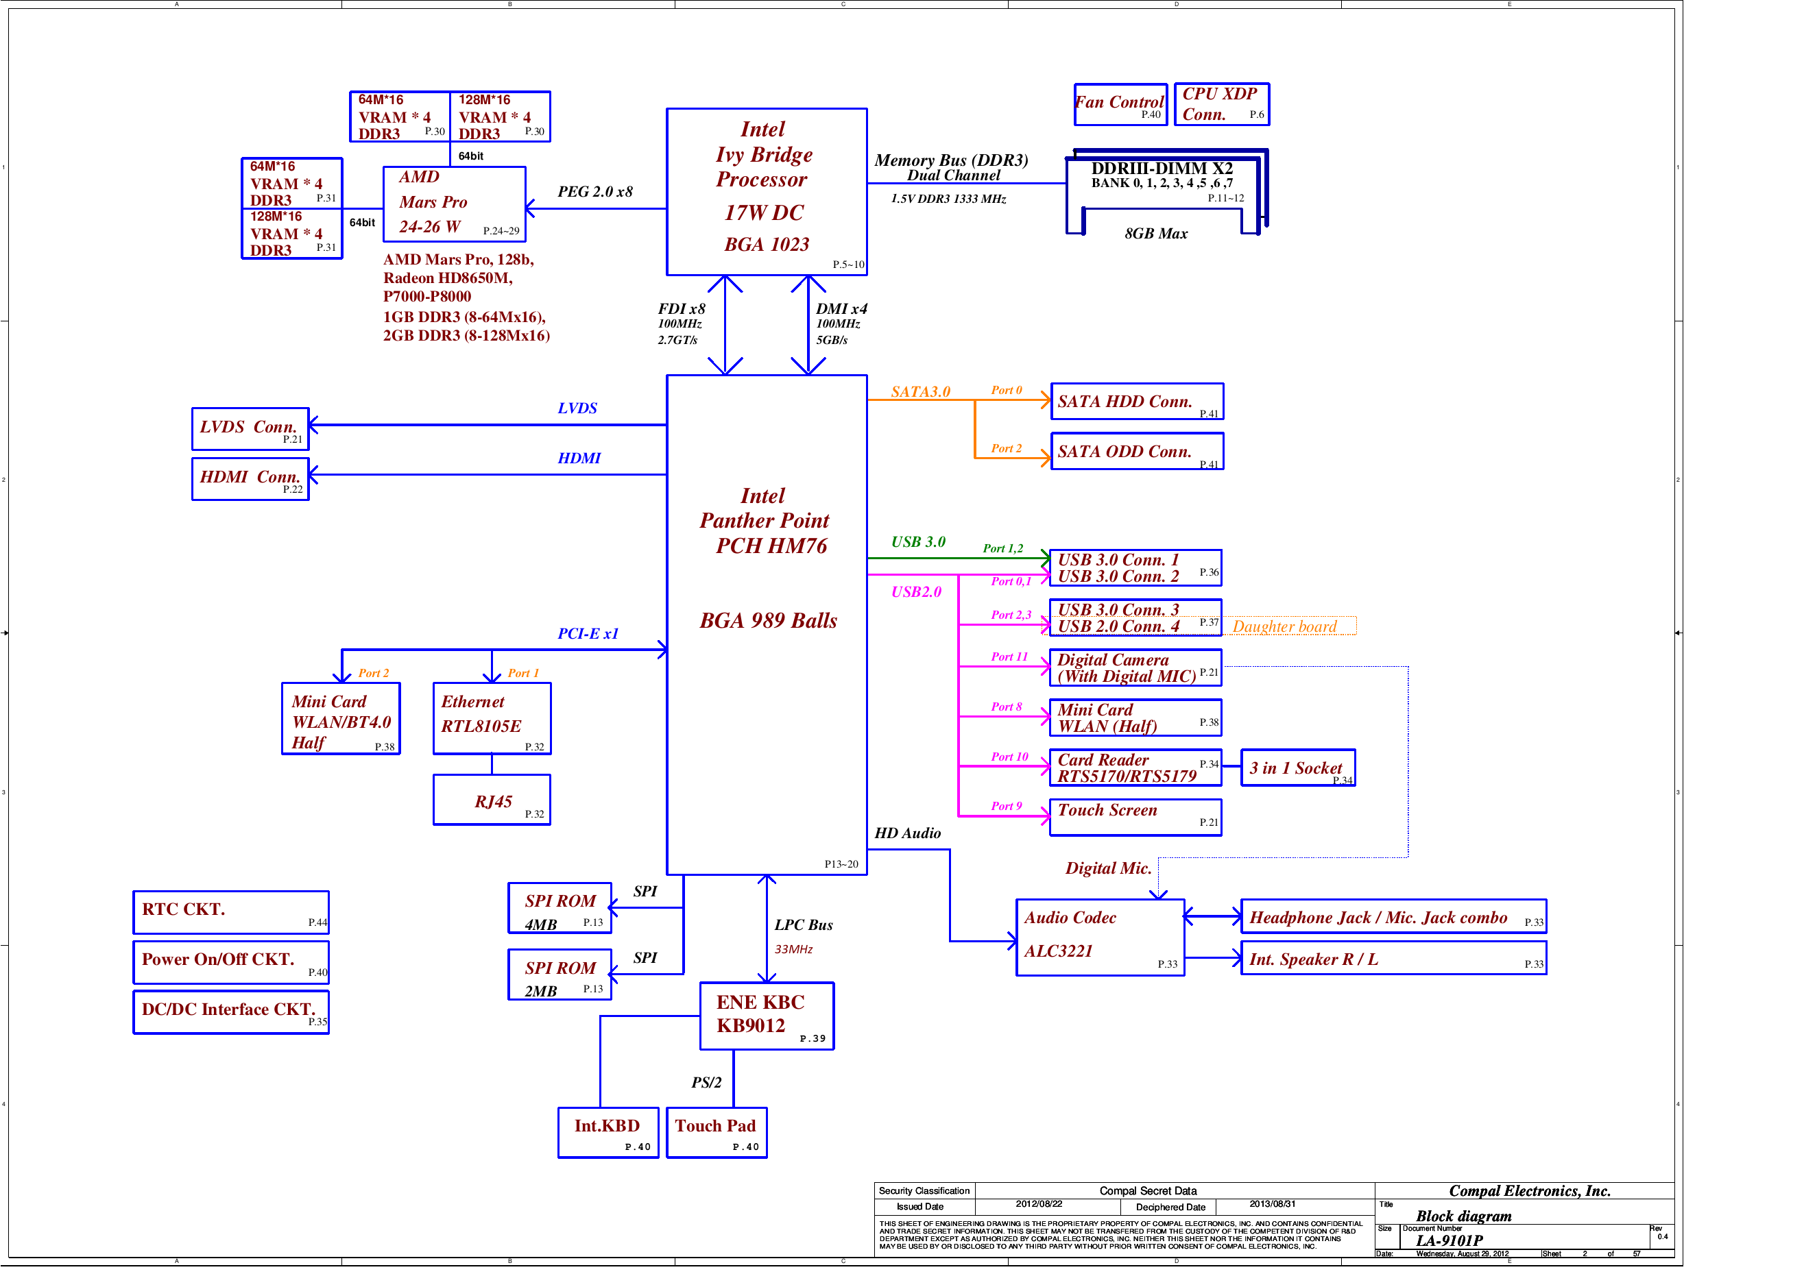Click the LVDS Conn. block
1804x1274 pixels.
click(250, 429)
